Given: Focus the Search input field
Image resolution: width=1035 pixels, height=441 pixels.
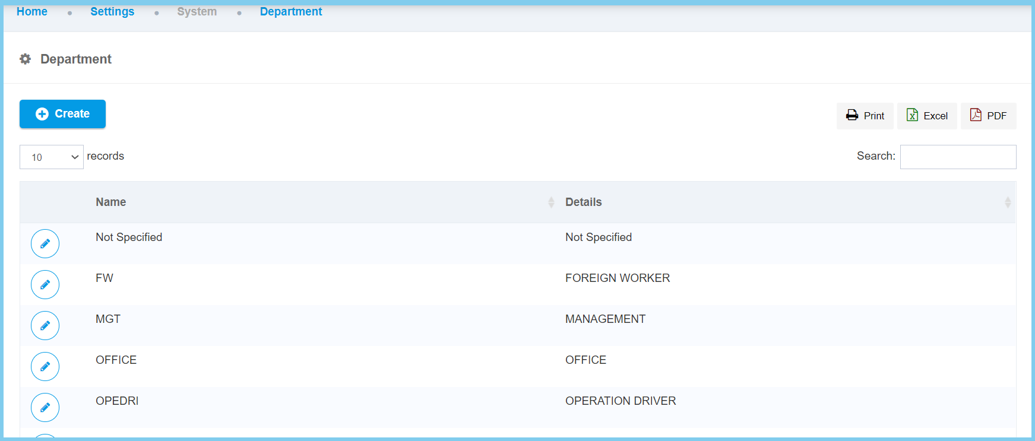Looking at the screenshot, I should [958, 157].
